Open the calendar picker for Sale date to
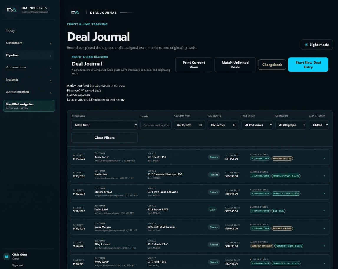338x269 pixels. [x=234, y=125]
